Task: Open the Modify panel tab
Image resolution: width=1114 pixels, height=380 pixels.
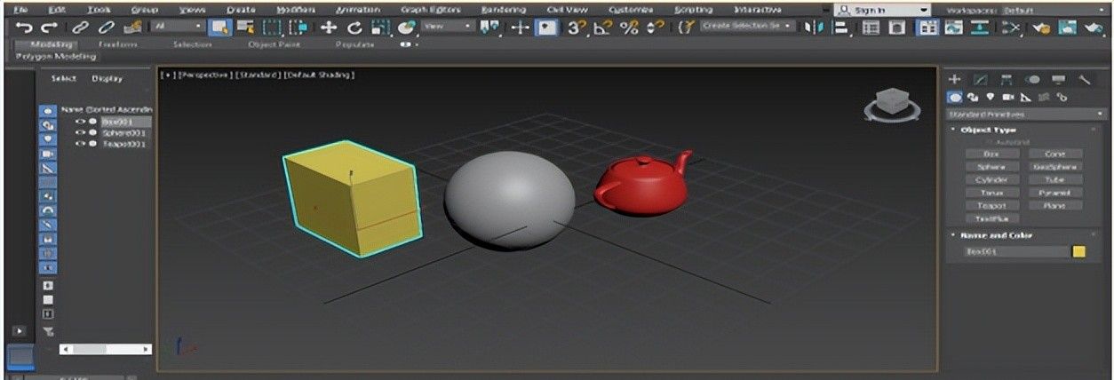Action: [982, 80]
